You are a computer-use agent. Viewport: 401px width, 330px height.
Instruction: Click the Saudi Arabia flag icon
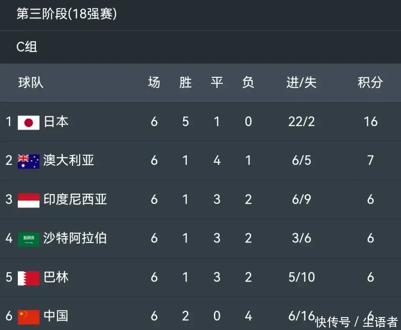[x=28, y=239]
